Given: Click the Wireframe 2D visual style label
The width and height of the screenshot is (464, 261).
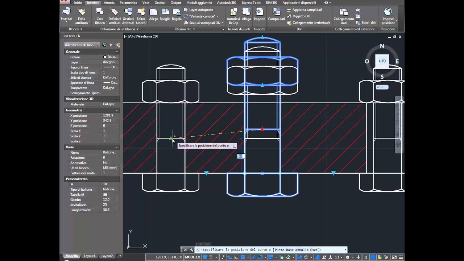Looking at the screenshot, I should [x=148, y=36].
